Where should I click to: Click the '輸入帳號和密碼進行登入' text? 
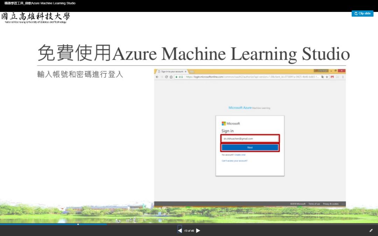tap(80, 74)
